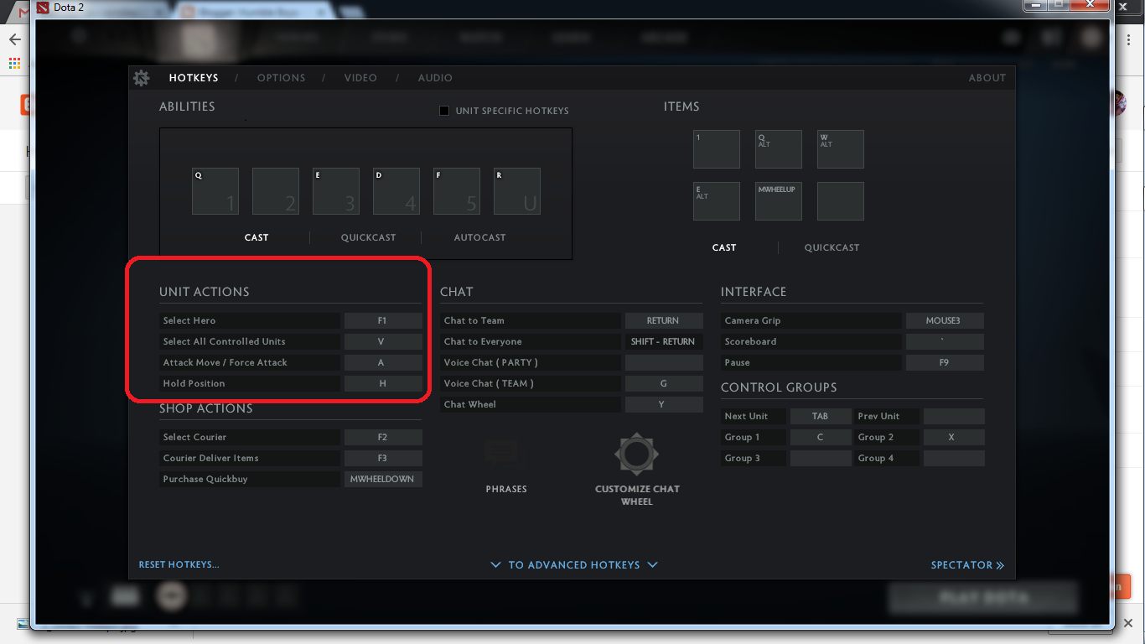Image resolution: width=1145 pixels, height=644 pixels.
Task: Select Autocast mode under Abilities
Action: [x=480, y=237]
